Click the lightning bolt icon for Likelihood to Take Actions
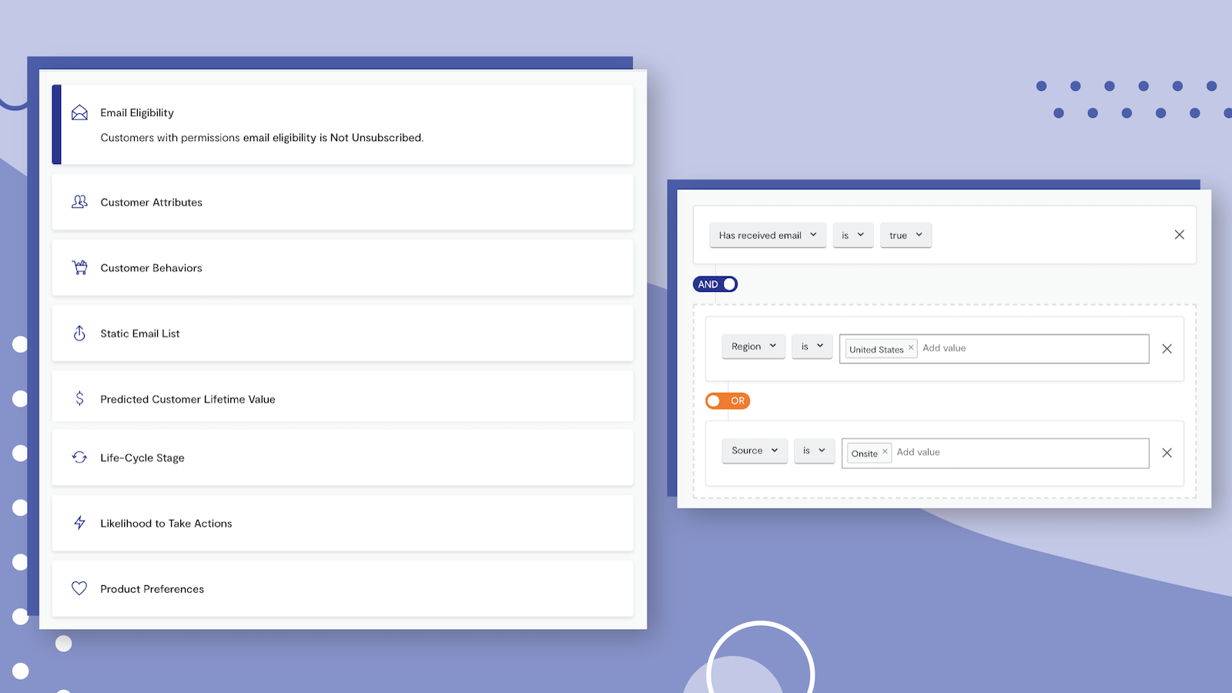 point(79,523)
